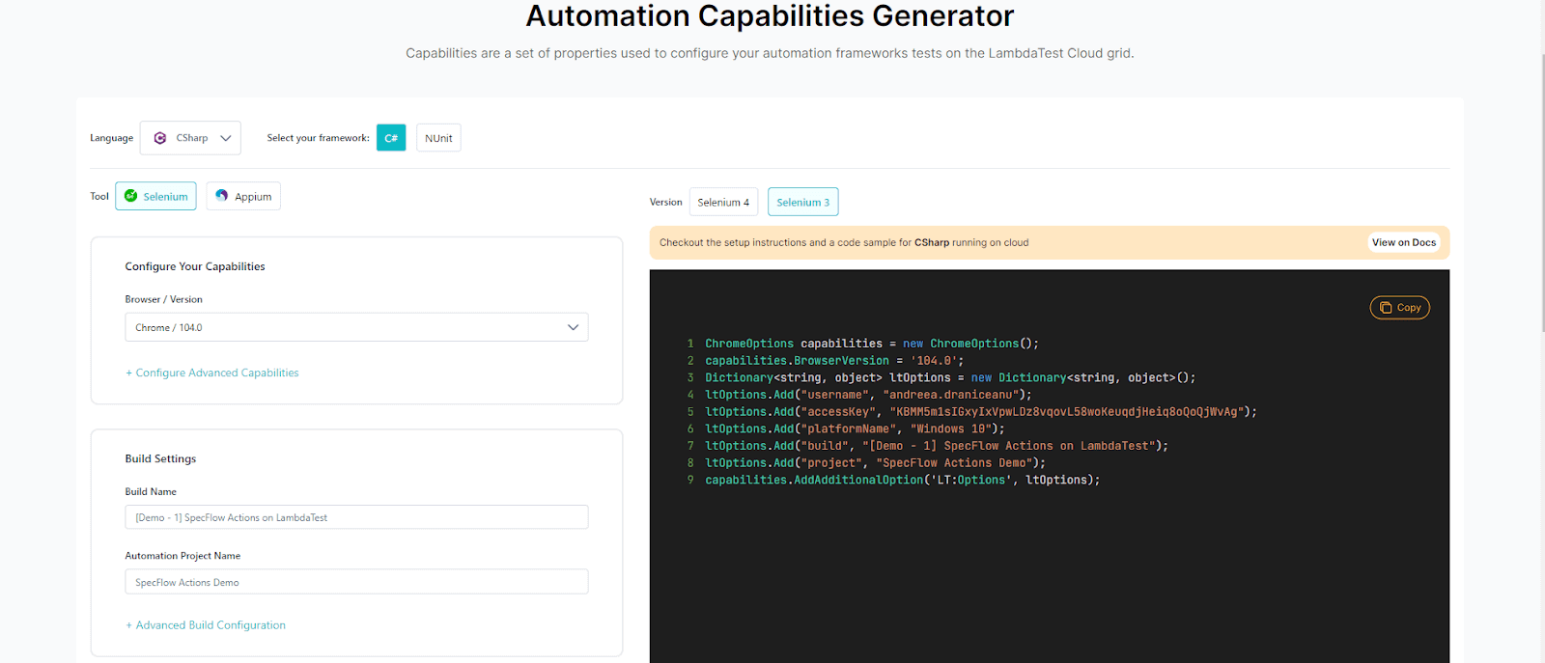Click the Automation Capabilities Generator title

(770, 16)
